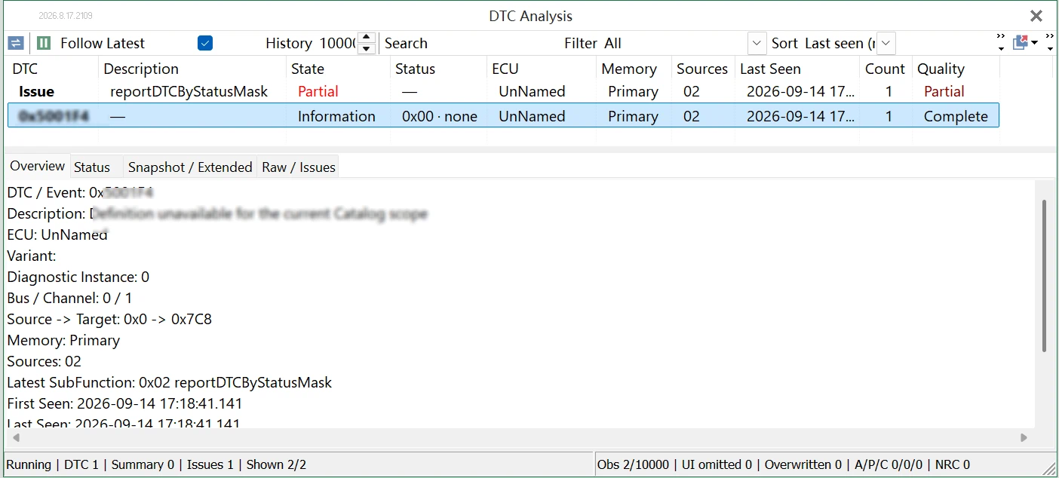Click the Source -> Target line
The image size is (1059, 478).
click(109, 319)
